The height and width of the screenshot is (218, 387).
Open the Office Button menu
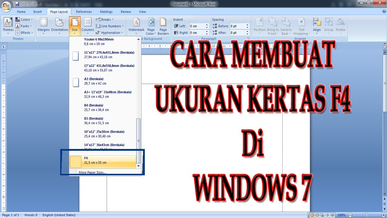6,6
